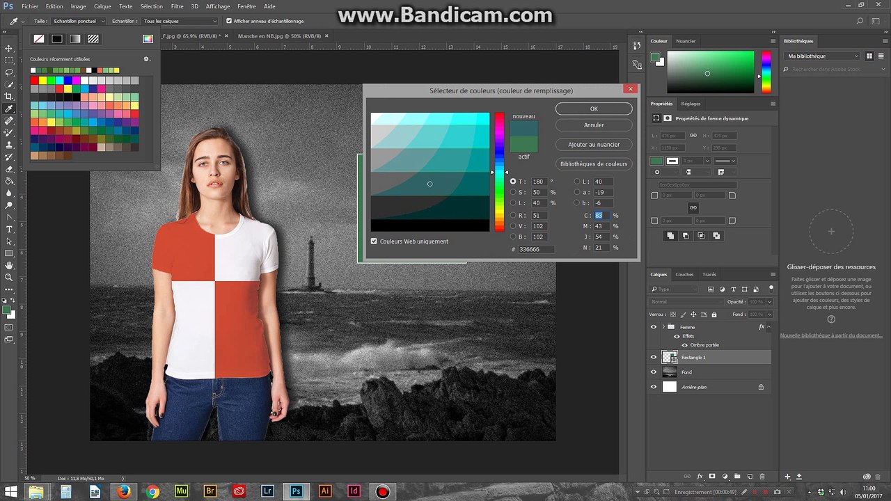Open the stroke line style dropdown
Image resolution: width=891 pixels, height=501 pixels.
pyautogui.click(x=725, y=161)
